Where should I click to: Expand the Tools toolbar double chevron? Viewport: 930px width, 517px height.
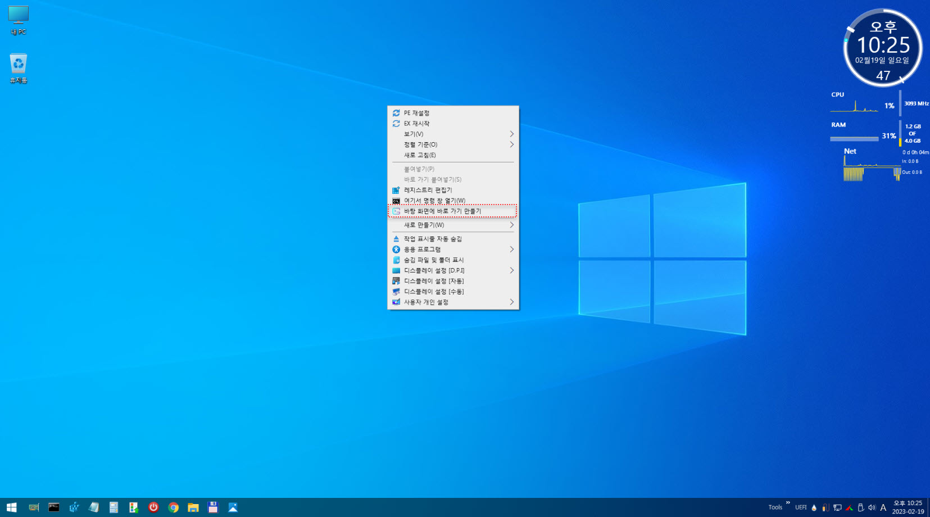tap(788, 503)
